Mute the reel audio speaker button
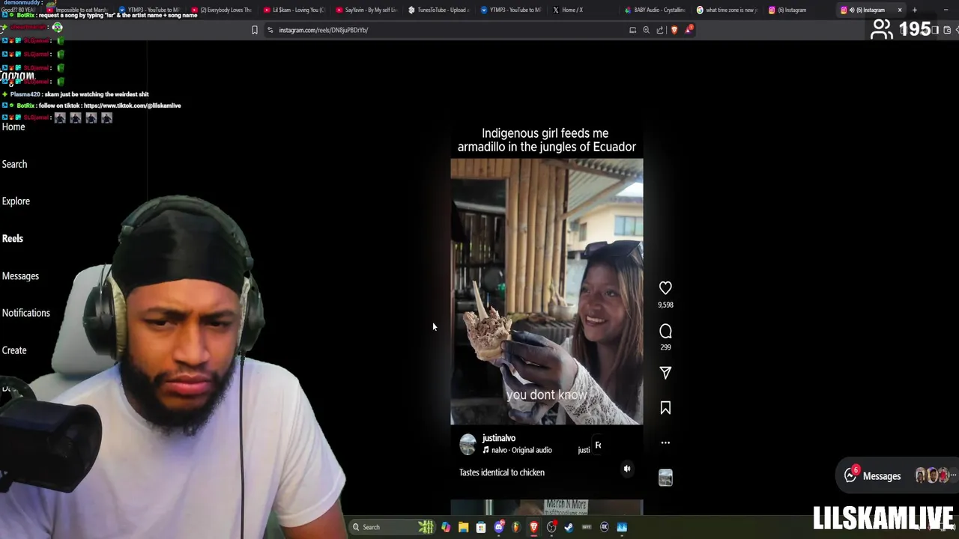 (x=628, y=469)
